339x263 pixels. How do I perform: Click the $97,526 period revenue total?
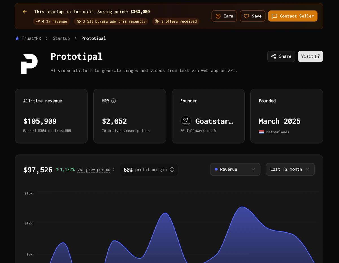[x=38, y=170]
